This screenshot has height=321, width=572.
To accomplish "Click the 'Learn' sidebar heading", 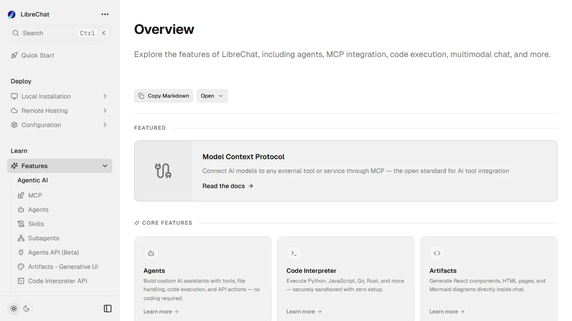I will pos(19,151).
